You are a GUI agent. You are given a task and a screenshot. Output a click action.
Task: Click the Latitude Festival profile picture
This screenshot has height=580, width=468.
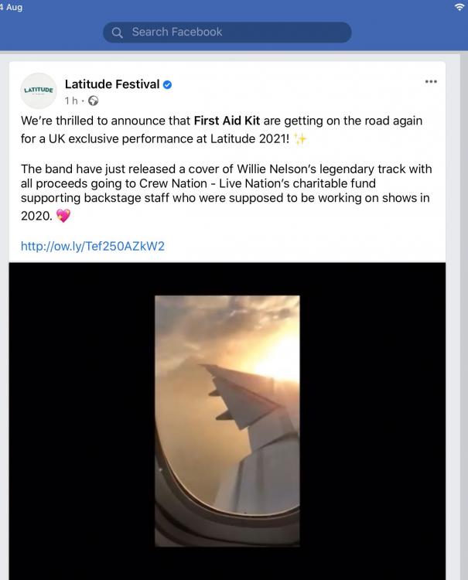point(39,90)
